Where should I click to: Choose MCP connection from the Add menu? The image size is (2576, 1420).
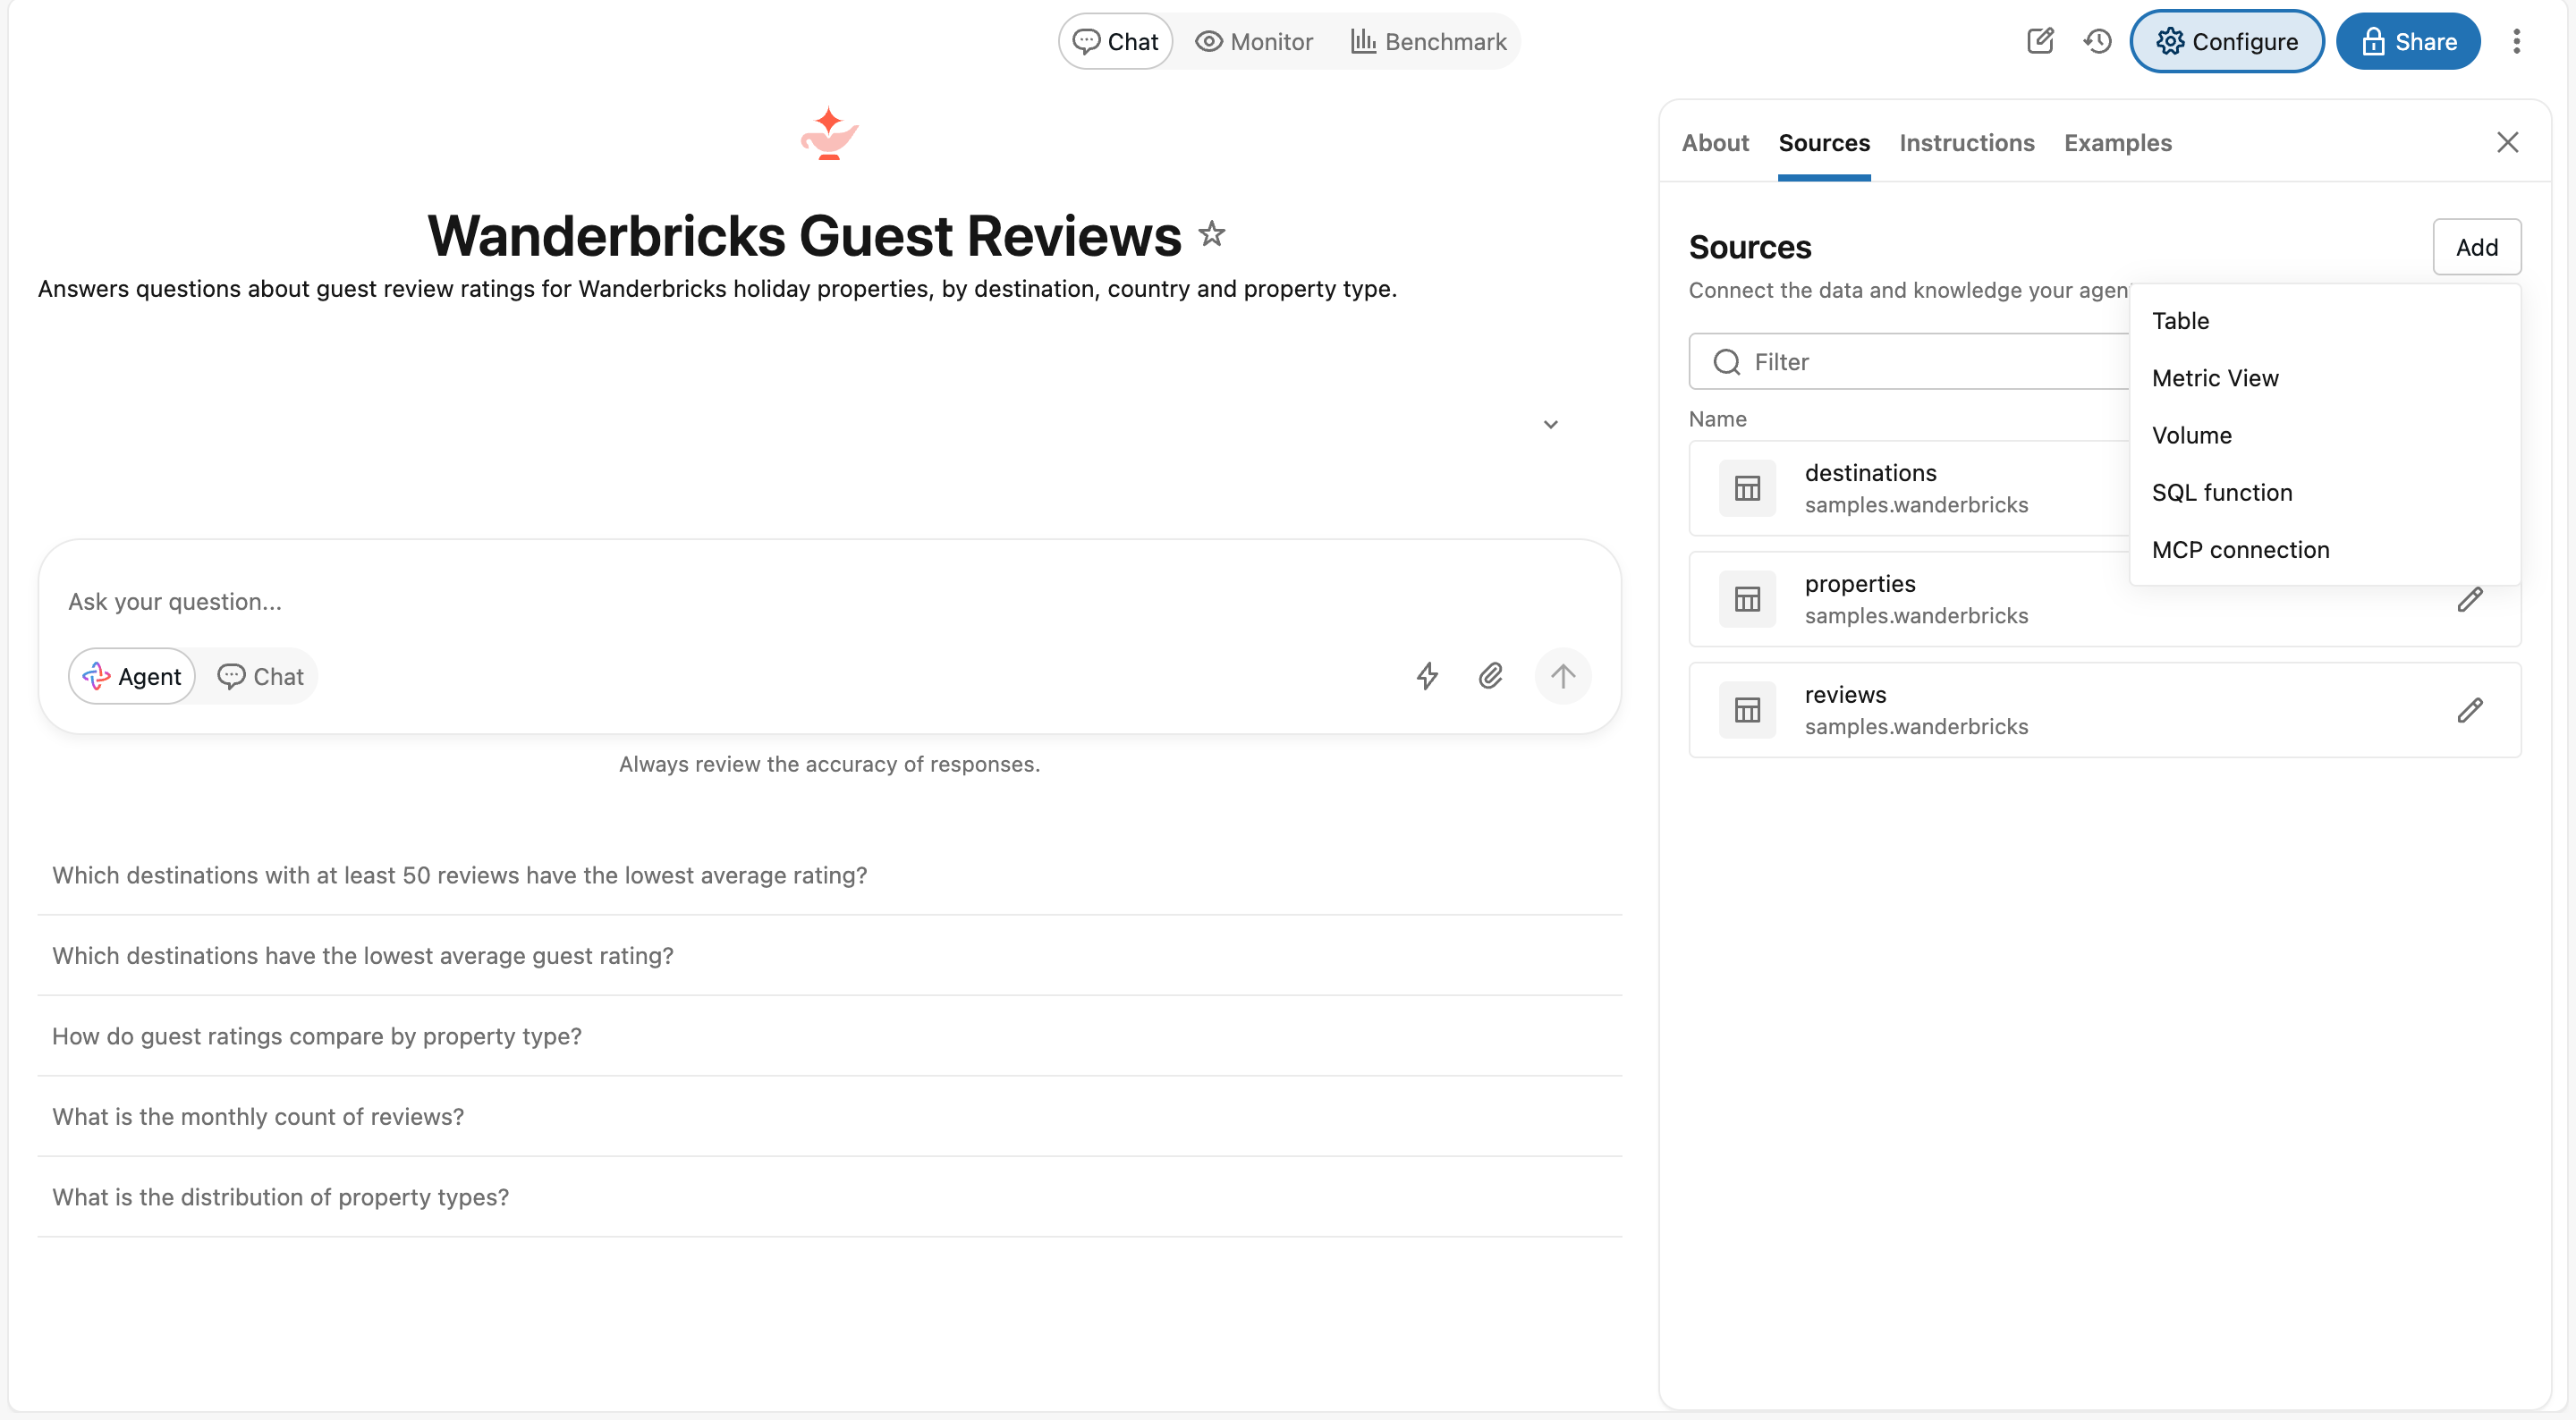(x=2324, y=549)
